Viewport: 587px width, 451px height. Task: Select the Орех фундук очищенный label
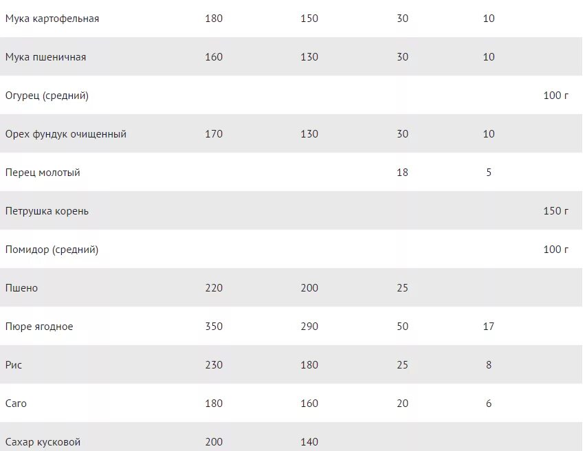(x=66, y=134)
